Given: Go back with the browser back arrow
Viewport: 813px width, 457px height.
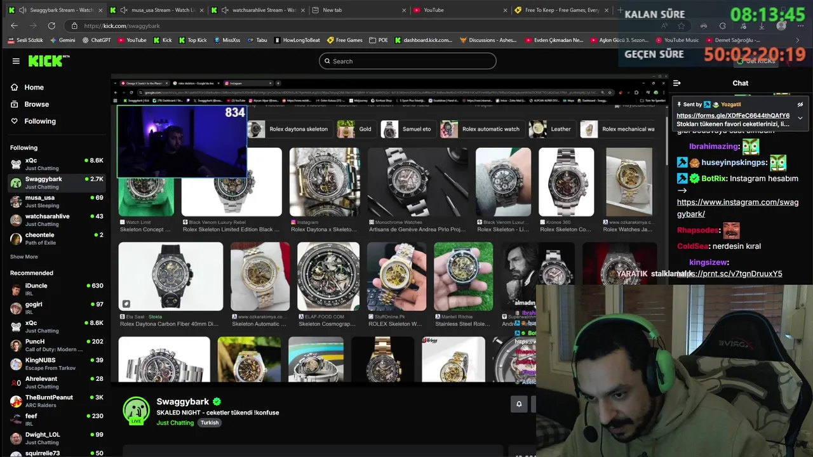Looking at the screenshot, I should pos(15,25).
